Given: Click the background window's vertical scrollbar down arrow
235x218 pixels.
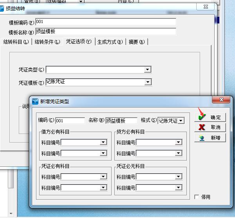Looking at the screenshot, I should 11,213.
